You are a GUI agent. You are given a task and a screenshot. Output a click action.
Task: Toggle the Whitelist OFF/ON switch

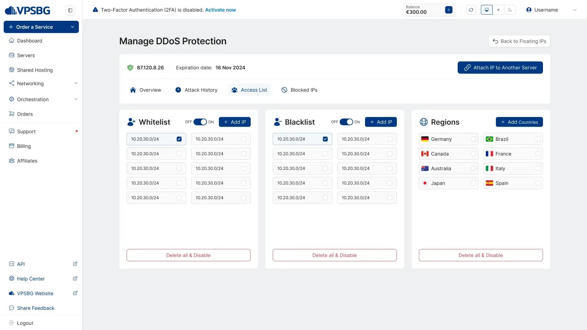[x=200, y=122]
